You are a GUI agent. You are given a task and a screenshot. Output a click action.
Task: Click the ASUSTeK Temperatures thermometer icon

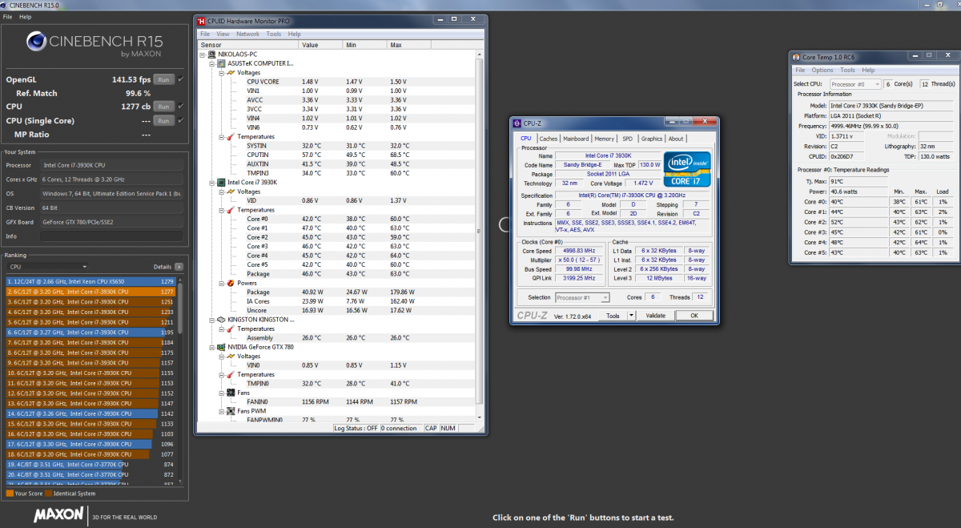pyautogui.click(x=231, y=136)
